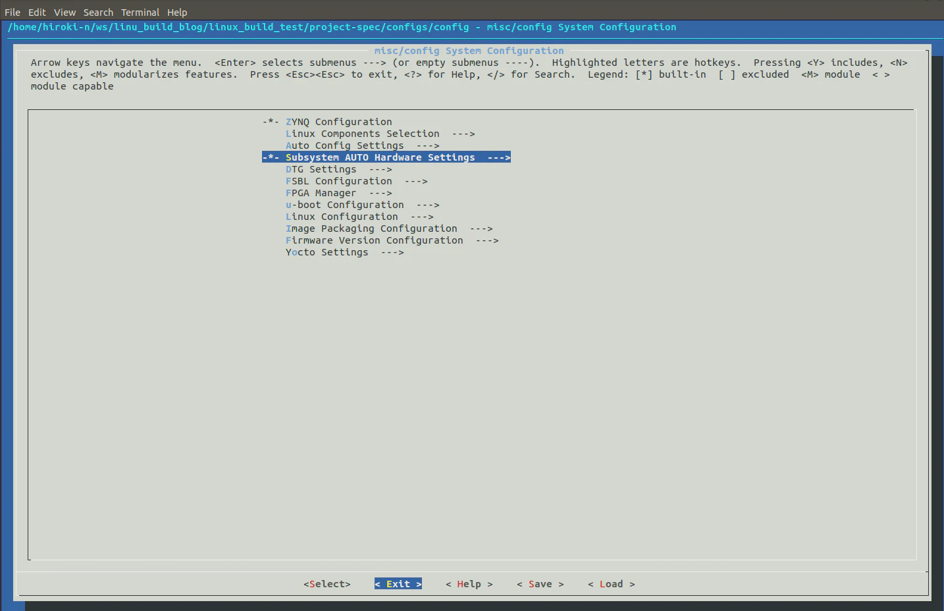Open Firmware Version Configuration submenu
This screenshot has width=944, height=611.
pos(392,240)
